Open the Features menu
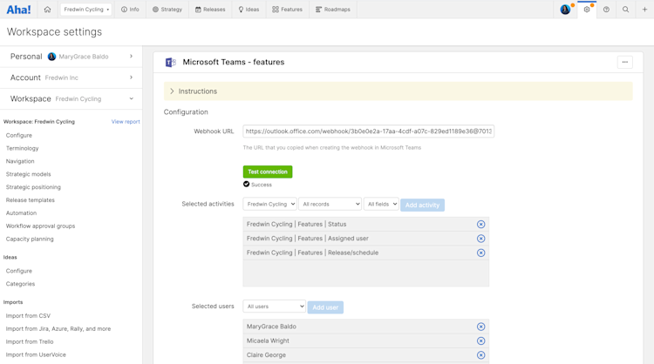The width and height of the screenshot is (654, 364). (x=288, y=10)
